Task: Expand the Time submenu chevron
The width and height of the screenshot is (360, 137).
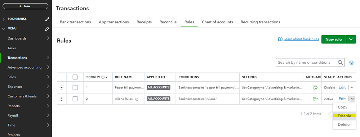Action: coord(48,125)
